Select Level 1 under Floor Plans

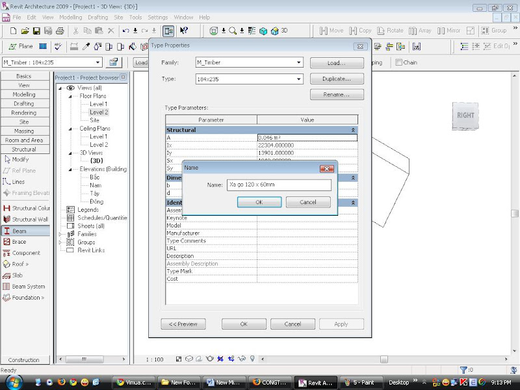tap(99, 104)
